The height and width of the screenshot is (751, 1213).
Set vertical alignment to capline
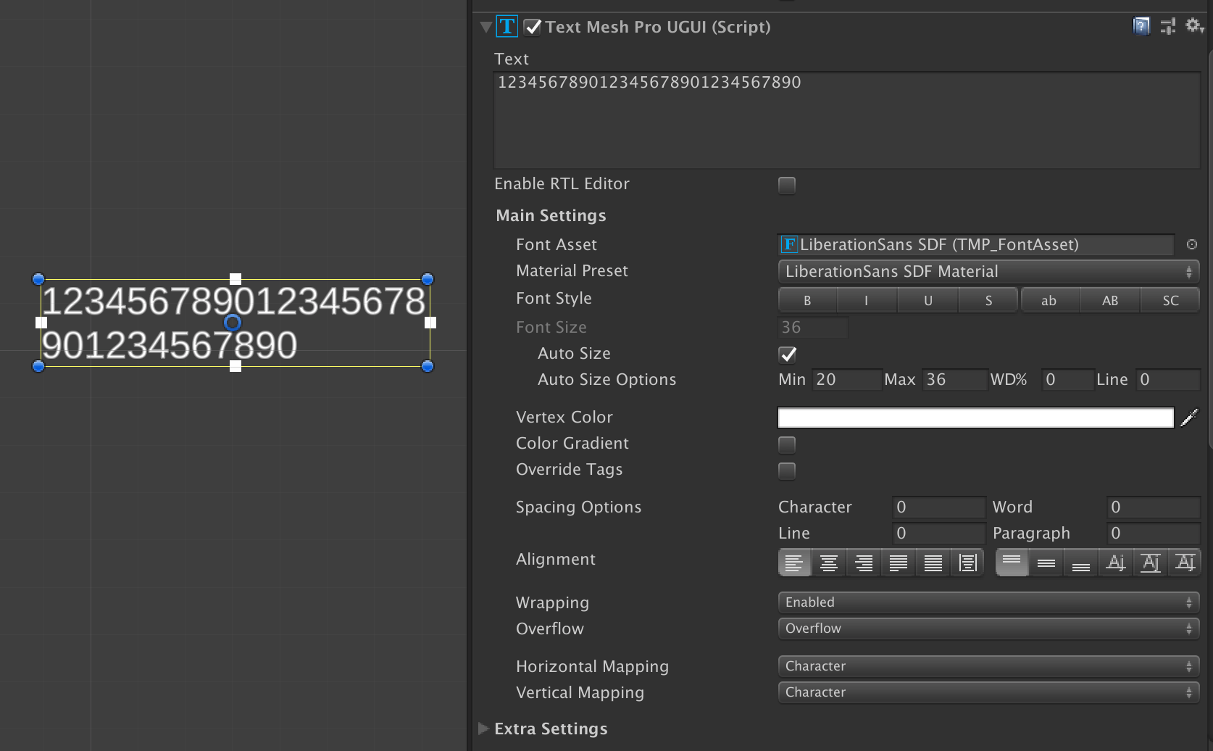[x=1185, y=563]
